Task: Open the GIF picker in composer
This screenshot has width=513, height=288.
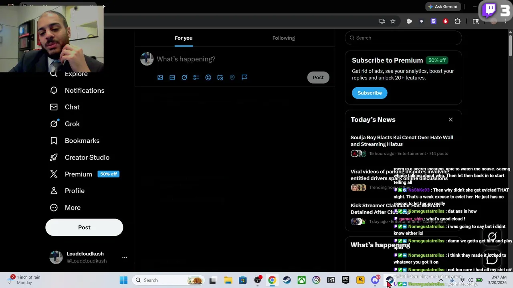Action: (172, 78)
